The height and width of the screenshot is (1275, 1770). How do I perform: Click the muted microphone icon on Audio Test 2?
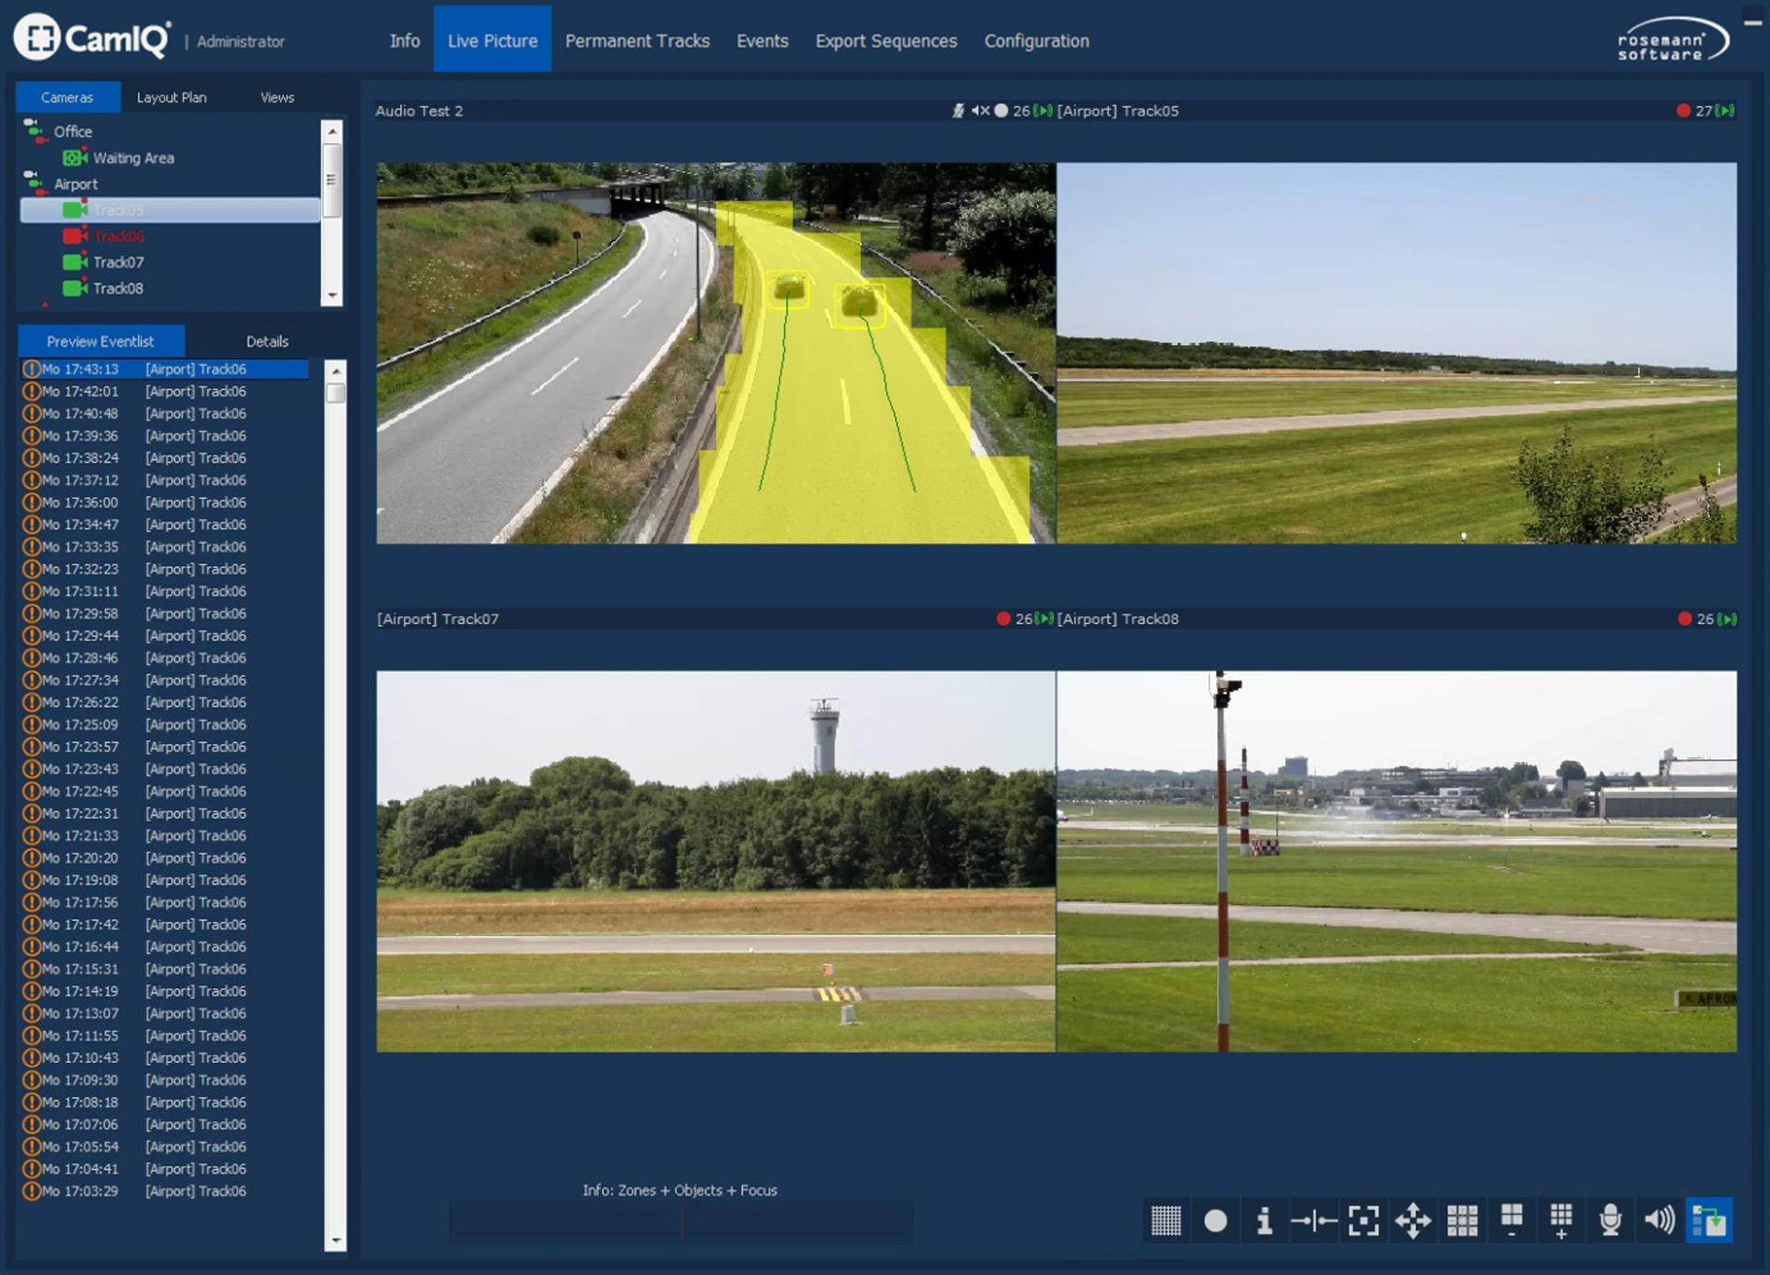click(958, 111)
